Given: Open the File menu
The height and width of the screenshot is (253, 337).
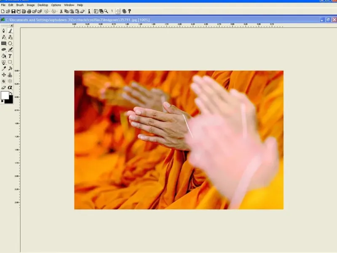Looking at the screenshot, I should point(3,5).
